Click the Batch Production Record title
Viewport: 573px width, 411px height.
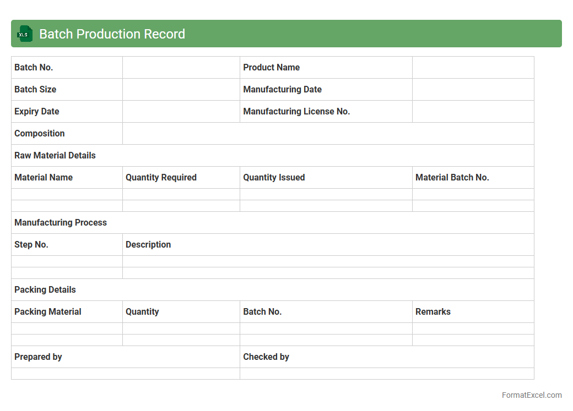[112, 34]
